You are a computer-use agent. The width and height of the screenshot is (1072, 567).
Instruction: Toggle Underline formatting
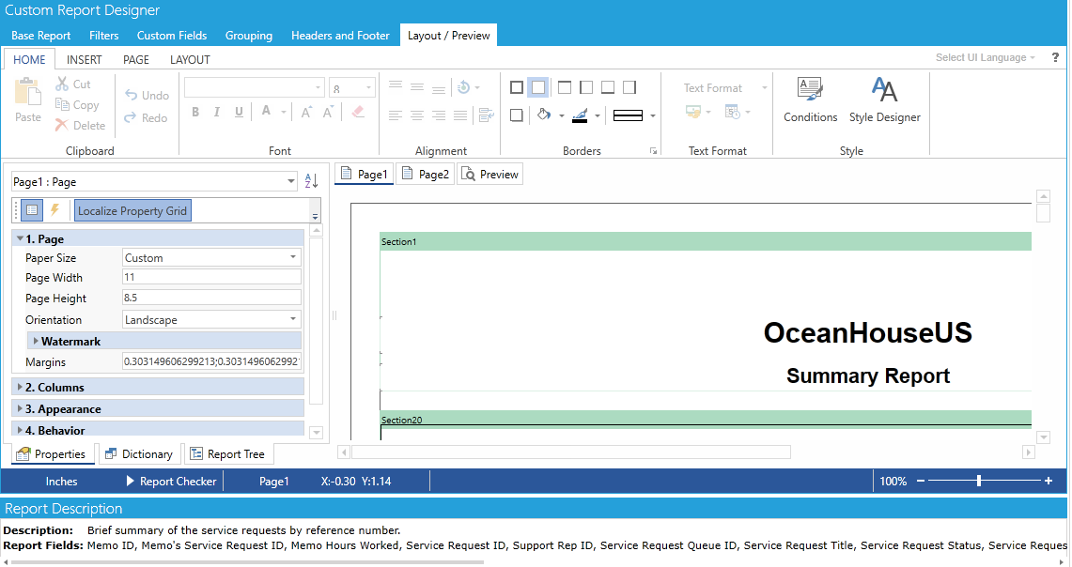click(x=239, y=112)
